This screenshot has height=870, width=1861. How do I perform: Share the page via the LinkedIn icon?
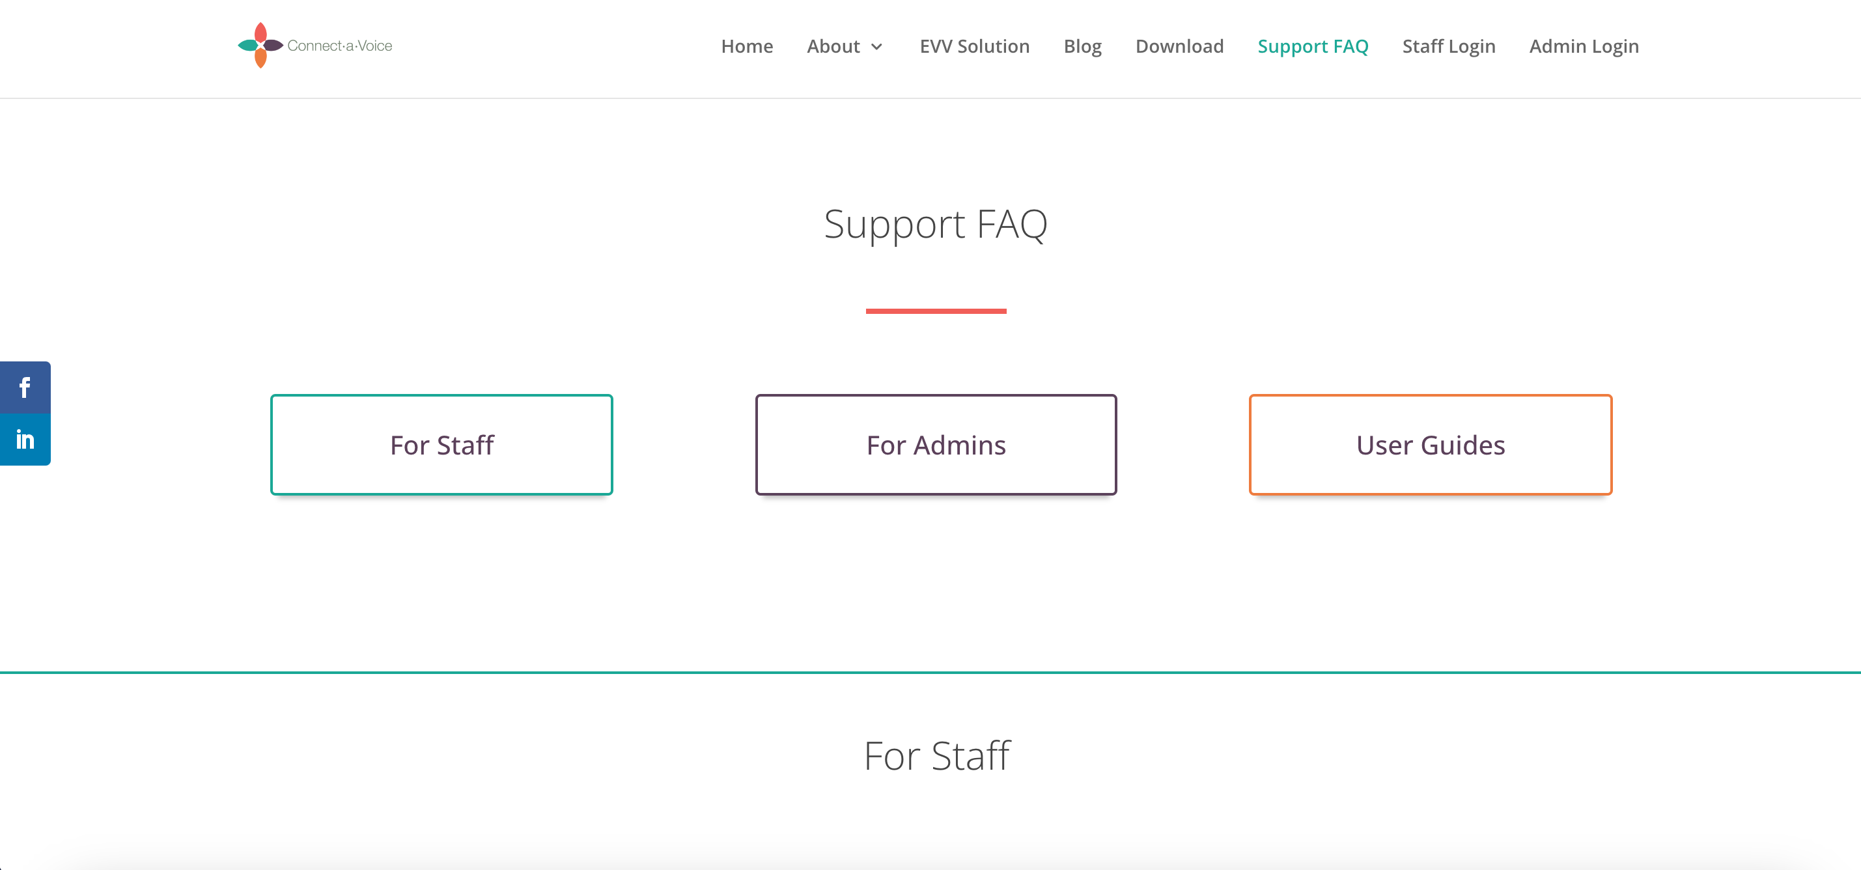click(x=25, y=440)
